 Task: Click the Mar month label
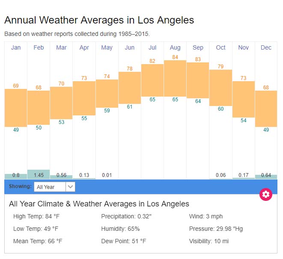click(61, 47)
